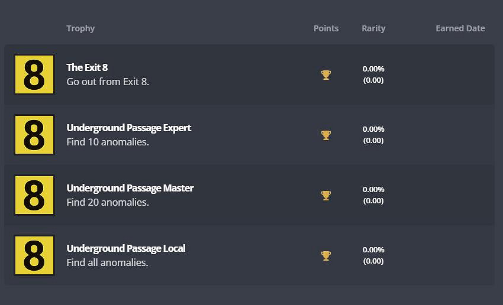Sort by the Points column header
Viewport: 503px width, 305px height.
326,28
